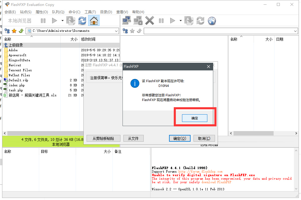Expand the remote path dropdown

(295, 31)
